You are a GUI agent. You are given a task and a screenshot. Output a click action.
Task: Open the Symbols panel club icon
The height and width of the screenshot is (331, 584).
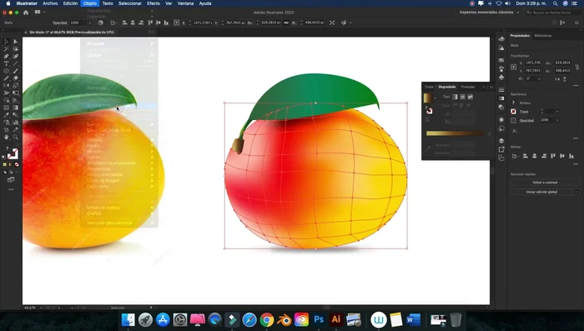pos(501,77)
